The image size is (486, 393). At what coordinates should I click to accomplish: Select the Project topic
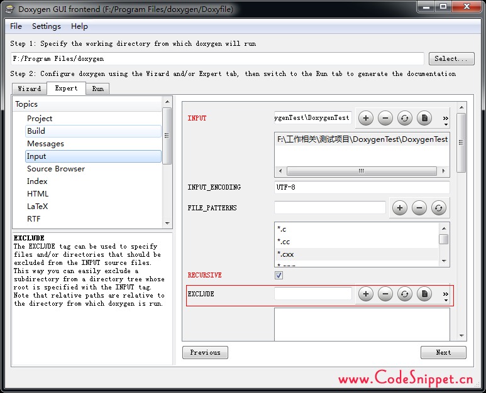93,119
